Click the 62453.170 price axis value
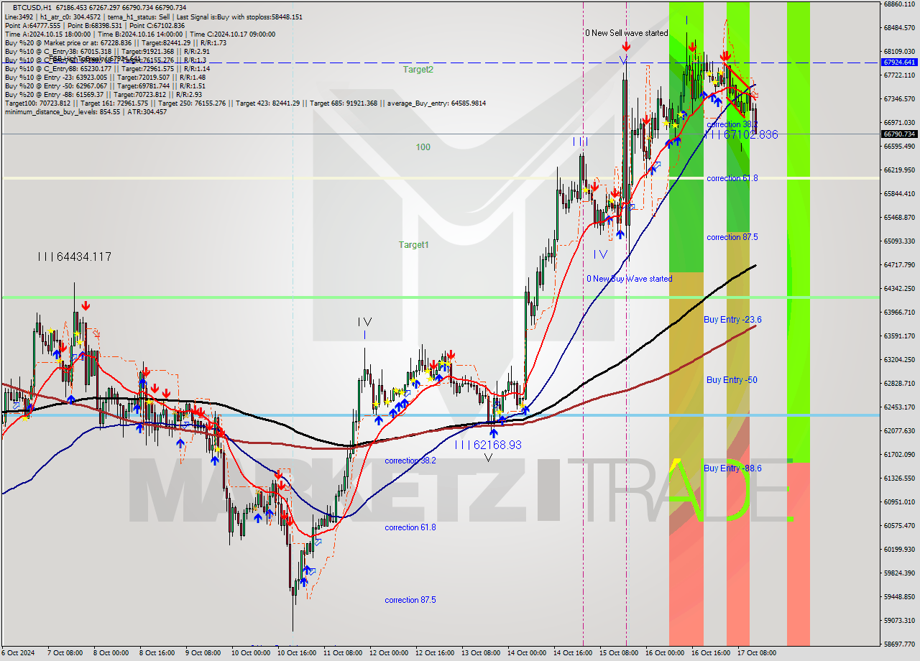Screen dimensions: 920x661 tap(899, 407)
